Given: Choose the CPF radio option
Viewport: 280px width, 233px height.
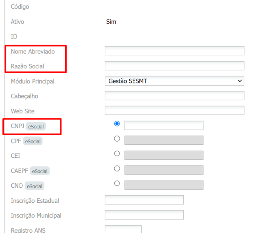Looking at the screenshot, I should [x=117, y=139].
